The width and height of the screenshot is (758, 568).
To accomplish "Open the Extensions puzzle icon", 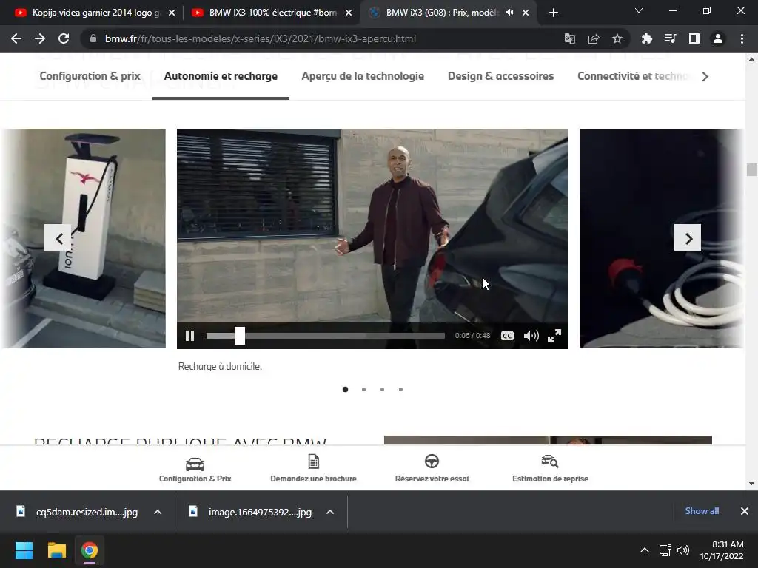I will pos(646,38).
